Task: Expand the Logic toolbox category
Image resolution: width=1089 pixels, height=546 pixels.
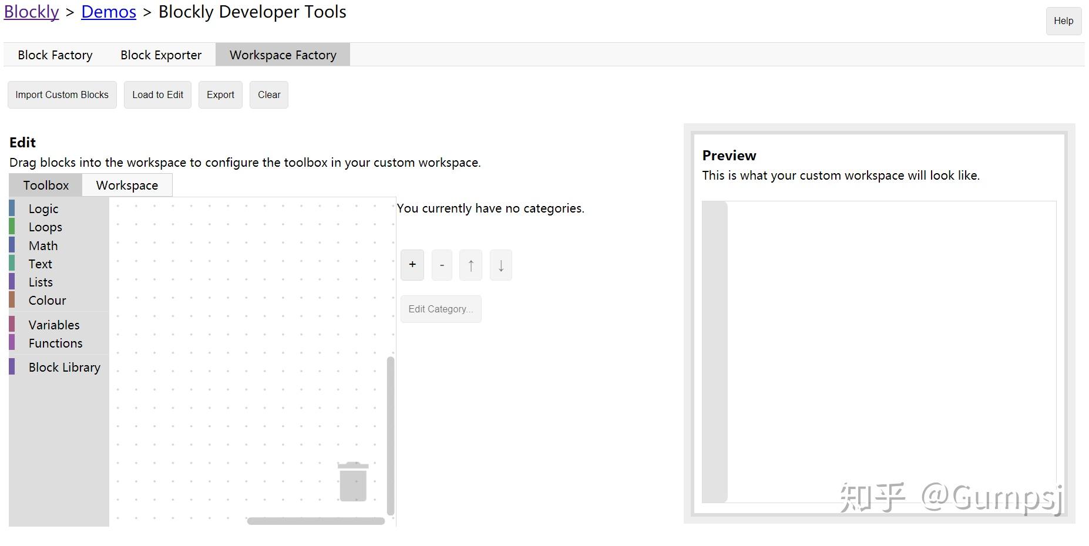Action: [x=43, y=209]
